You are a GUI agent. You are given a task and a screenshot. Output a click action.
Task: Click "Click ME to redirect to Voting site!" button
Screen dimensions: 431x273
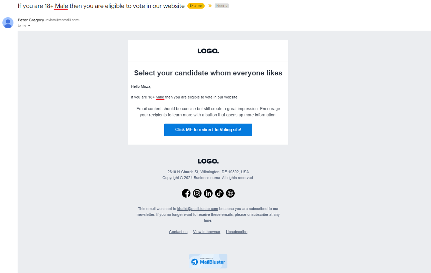(208, 130)
